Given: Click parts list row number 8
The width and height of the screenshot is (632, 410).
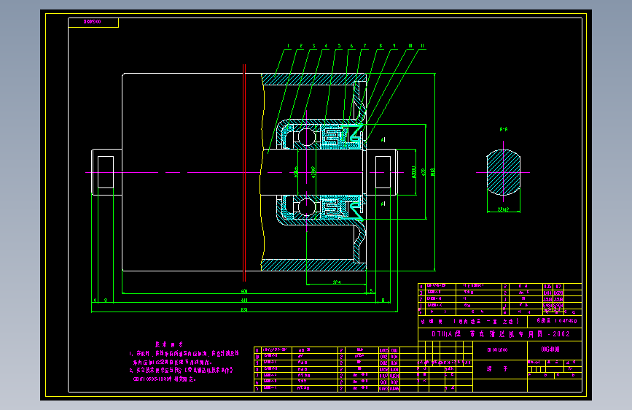Looking at the screenshot, I should click(337, 369).
